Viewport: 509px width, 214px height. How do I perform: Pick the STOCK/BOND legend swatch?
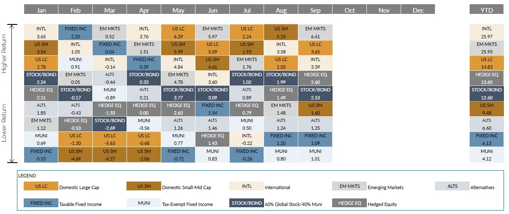(246, 203)
